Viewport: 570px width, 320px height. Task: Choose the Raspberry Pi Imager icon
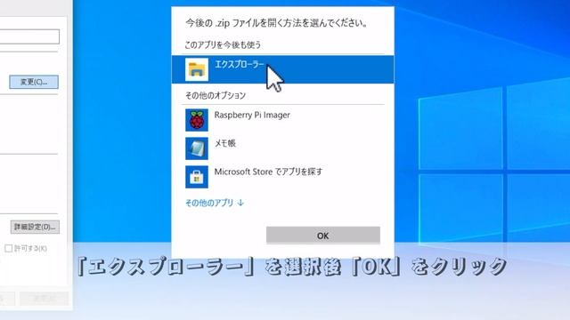click(197, 120)
